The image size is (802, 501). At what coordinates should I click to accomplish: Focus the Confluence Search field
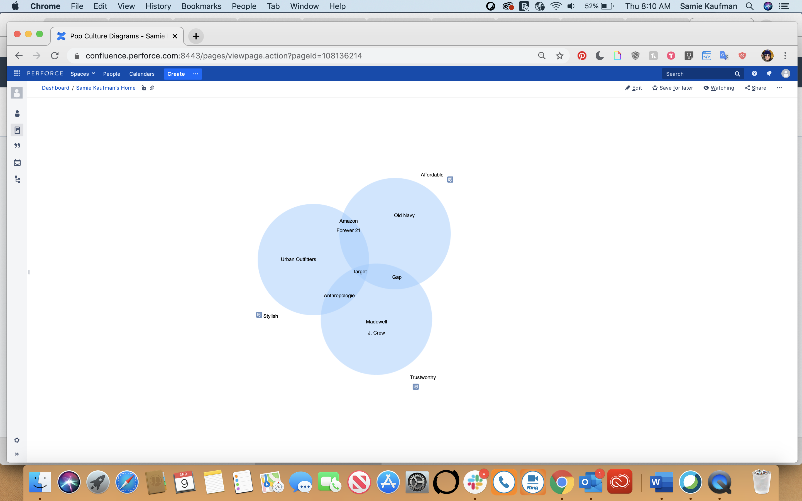703,73
